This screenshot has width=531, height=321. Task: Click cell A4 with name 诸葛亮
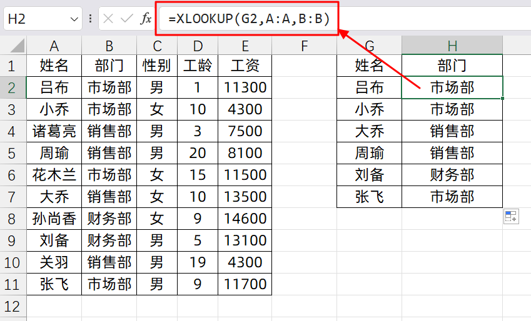54,131
